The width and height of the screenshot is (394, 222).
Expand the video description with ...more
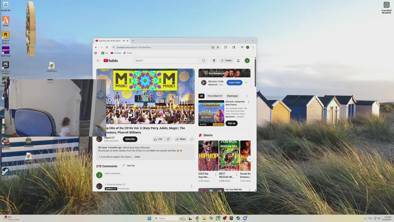pyautogui.click(x=136, y=157)
